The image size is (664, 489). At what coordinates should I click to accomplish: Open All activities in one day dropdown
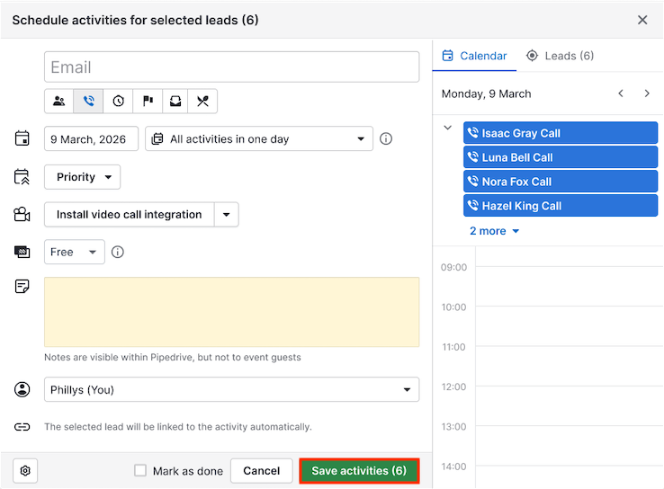(259, 139)
